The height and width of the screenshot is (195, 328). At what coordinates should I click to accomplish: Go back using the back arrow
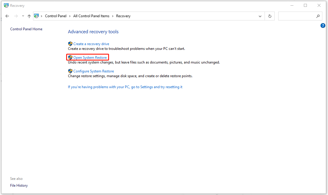(x=7, y=16)
